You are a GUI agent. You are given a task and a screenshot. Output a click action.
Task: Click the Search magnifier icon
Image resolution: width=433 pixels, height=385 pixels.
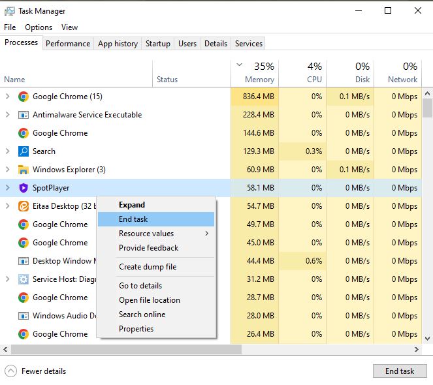(24, 151)
